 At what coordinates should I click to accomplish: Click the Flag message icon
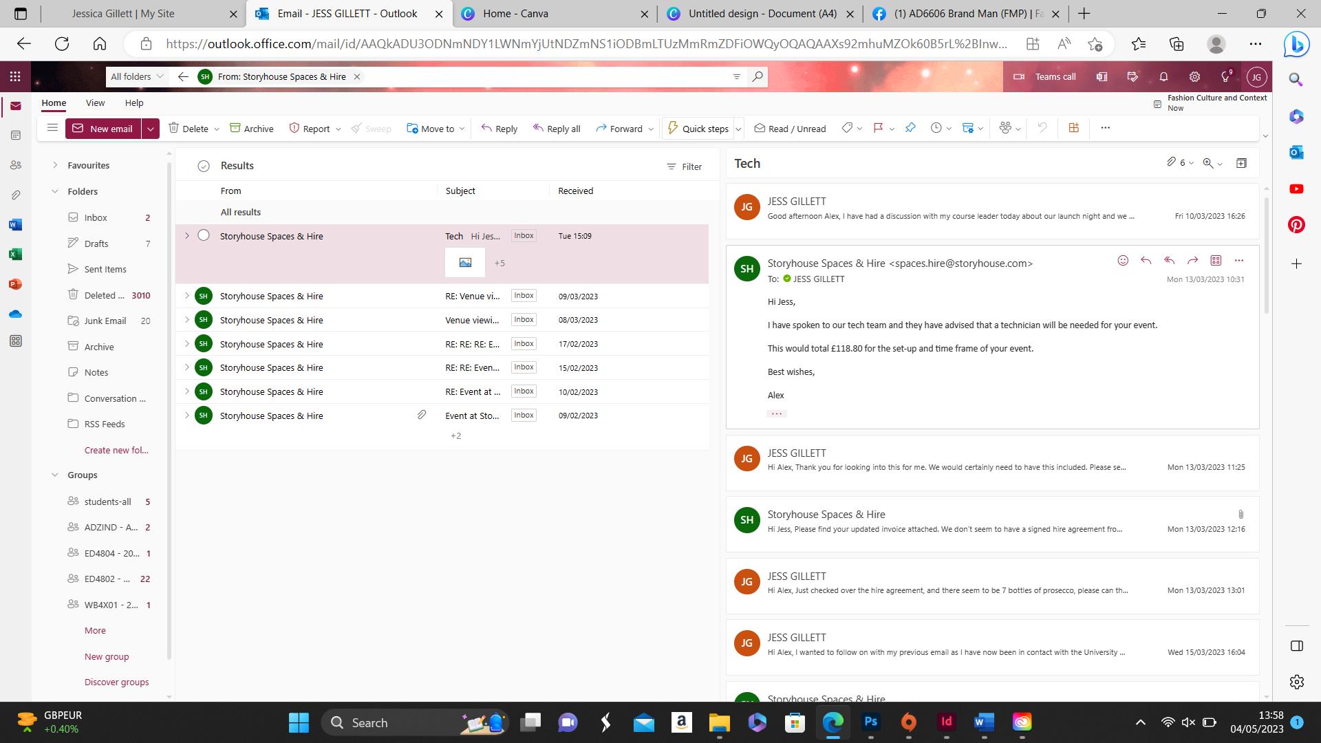(x=878, y=128)
